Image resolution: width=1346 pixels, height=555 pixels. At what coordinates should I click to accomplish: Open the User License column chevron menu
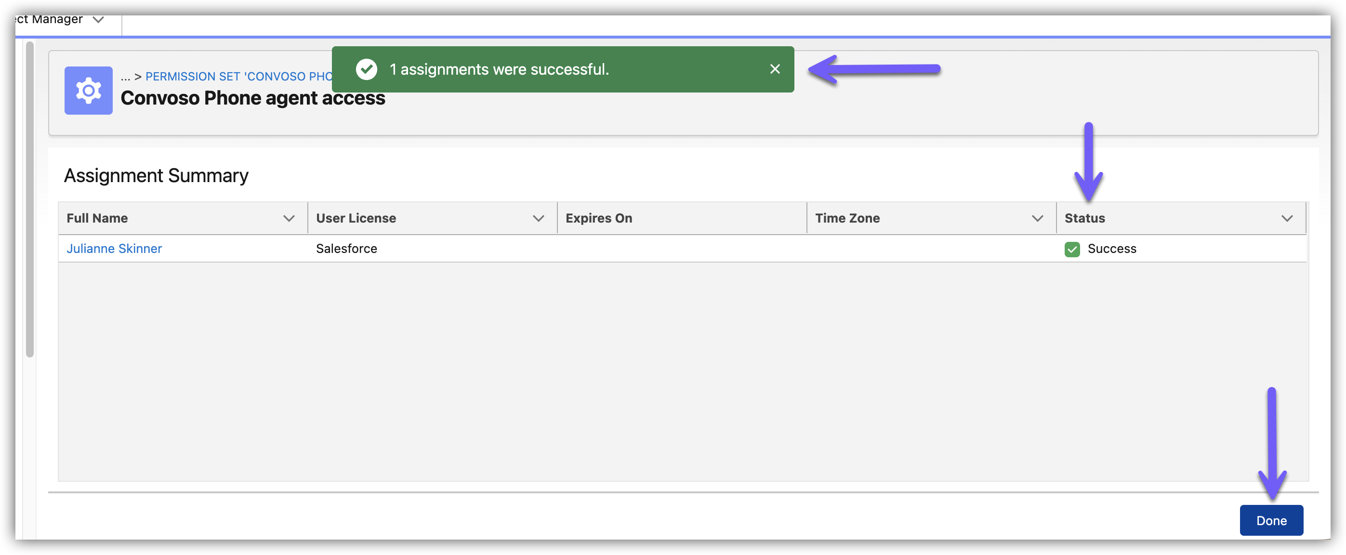(x=538, y=218)
